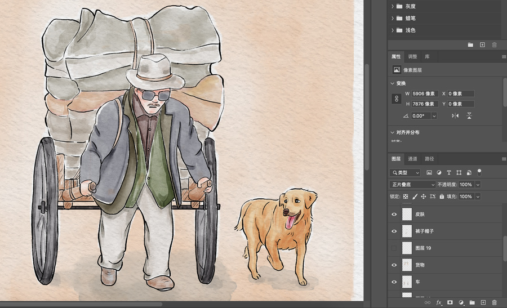
Task: Lock transparent pixels
Action: (x=406, y=197)
